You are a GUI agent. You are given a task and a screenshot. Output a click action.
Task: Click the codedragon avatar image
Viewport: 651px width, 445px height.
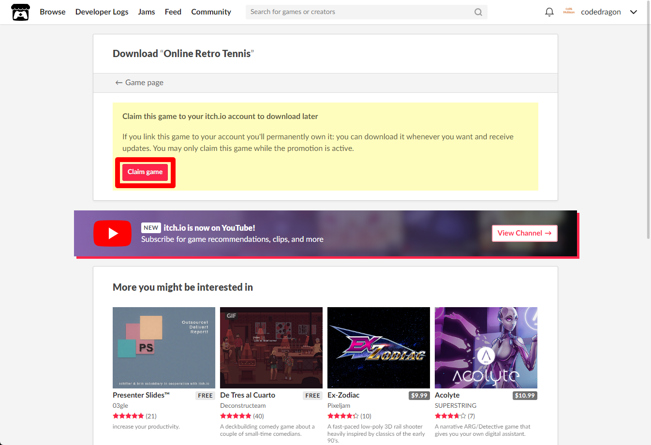(x=569, y=12)
